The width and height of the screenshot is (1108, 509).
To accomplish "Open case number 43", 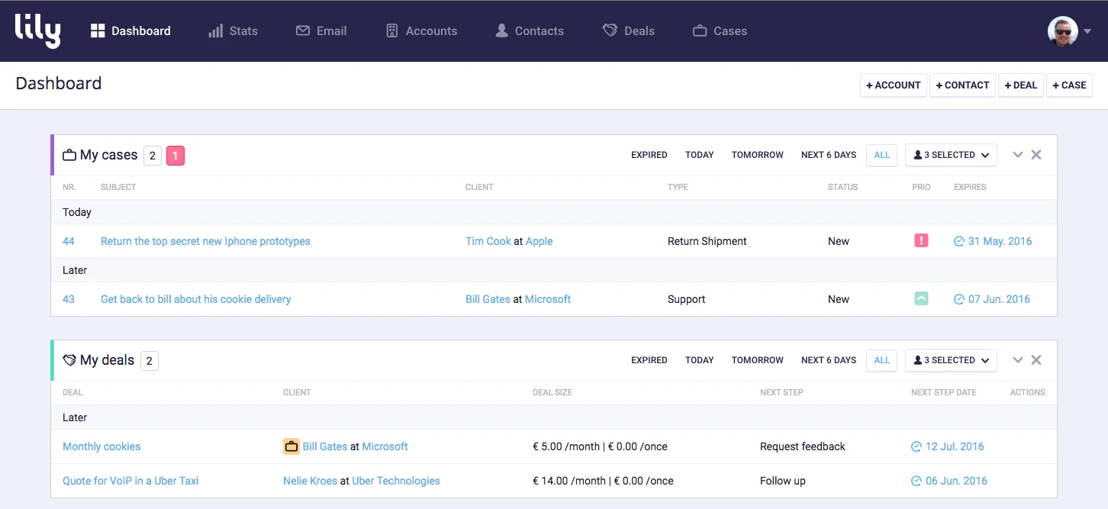I will (69, 299).
